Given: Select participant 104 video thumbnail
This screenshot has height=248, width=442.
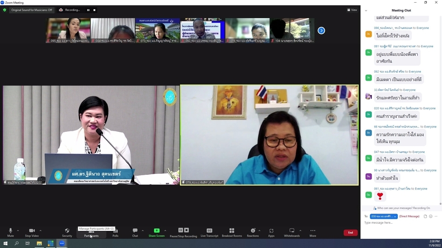Looking at the screenshot, I should point(292,30).
